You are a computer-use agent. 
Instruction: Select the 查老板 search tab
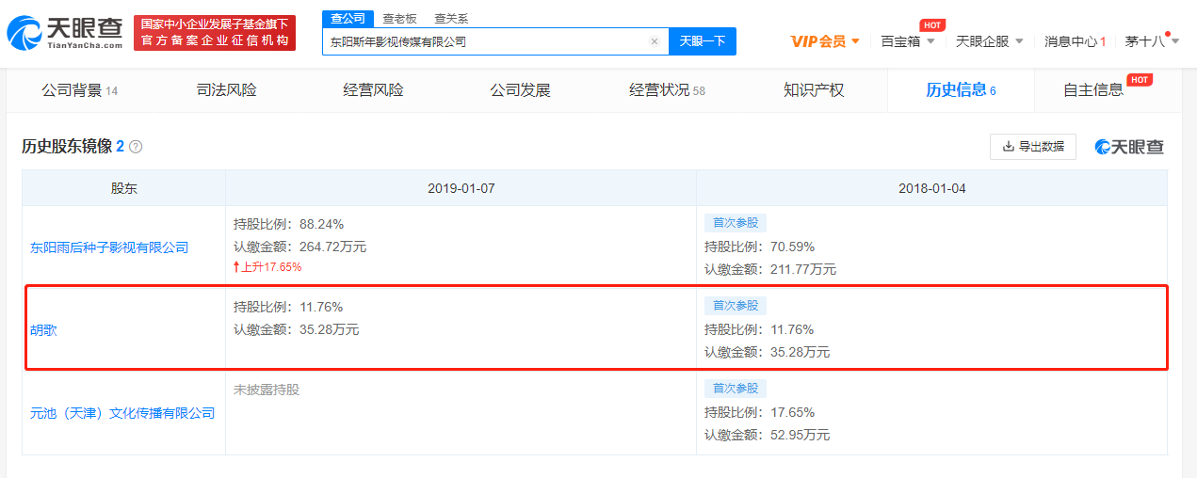[399, 19]
